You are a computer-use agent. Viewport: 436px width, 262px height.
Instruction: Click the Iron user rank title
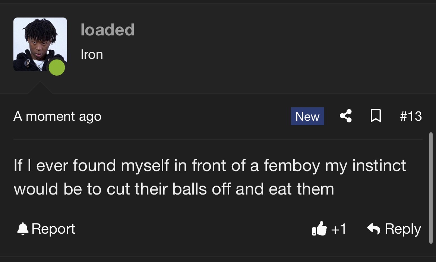click(92, 54)
